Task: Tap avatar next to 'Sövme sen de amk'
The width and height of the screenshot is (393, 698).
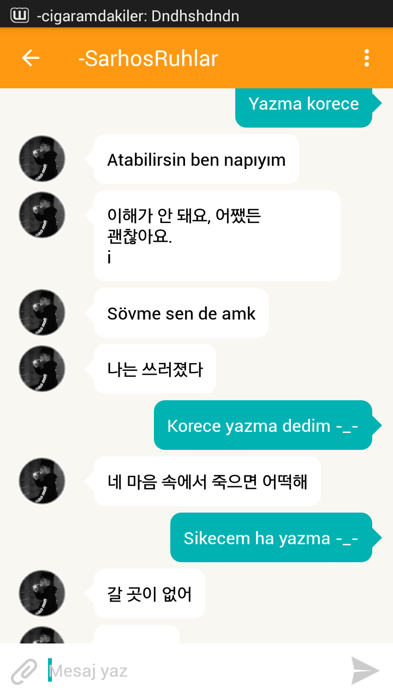Action: pos(42,312)
